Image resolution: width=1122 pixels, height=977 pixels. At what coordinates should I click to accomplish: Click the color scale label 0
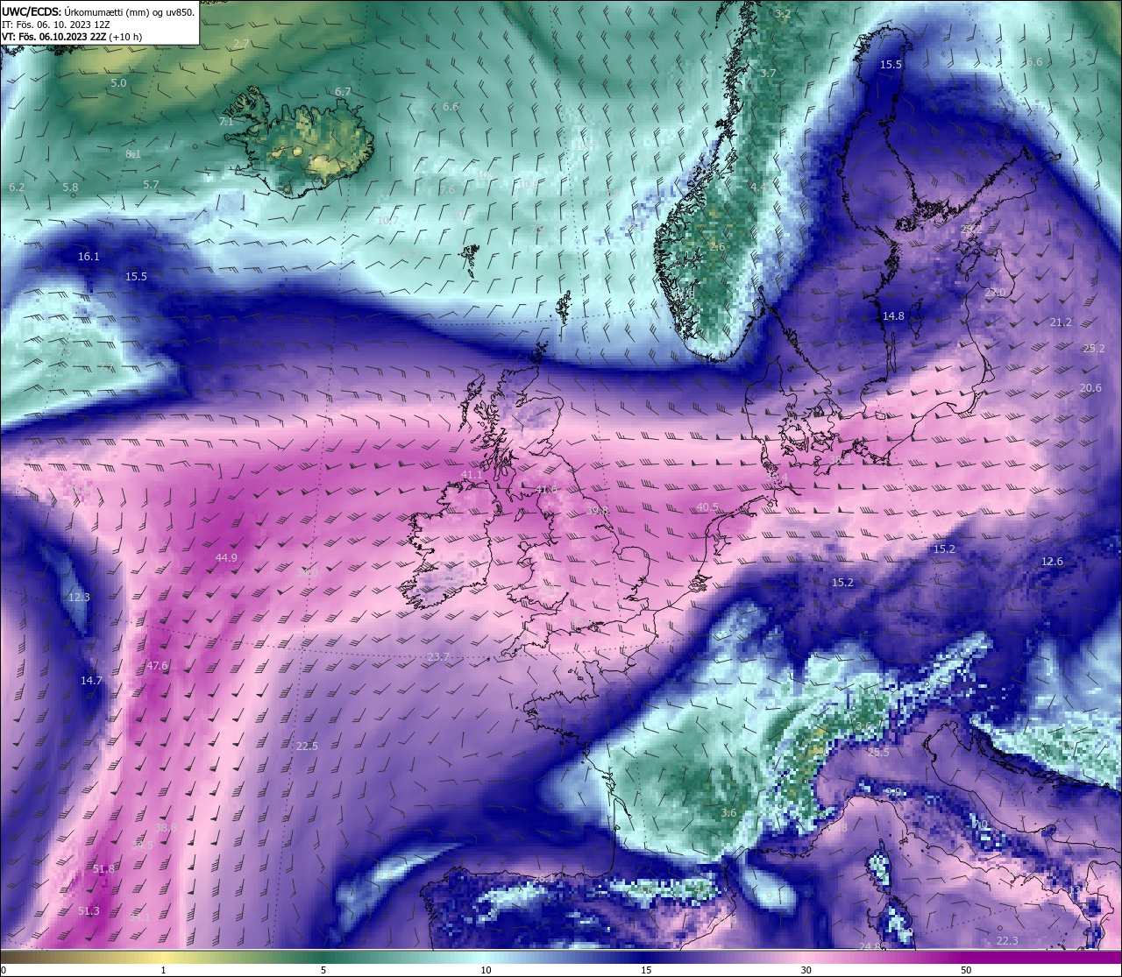coord(4,970)
